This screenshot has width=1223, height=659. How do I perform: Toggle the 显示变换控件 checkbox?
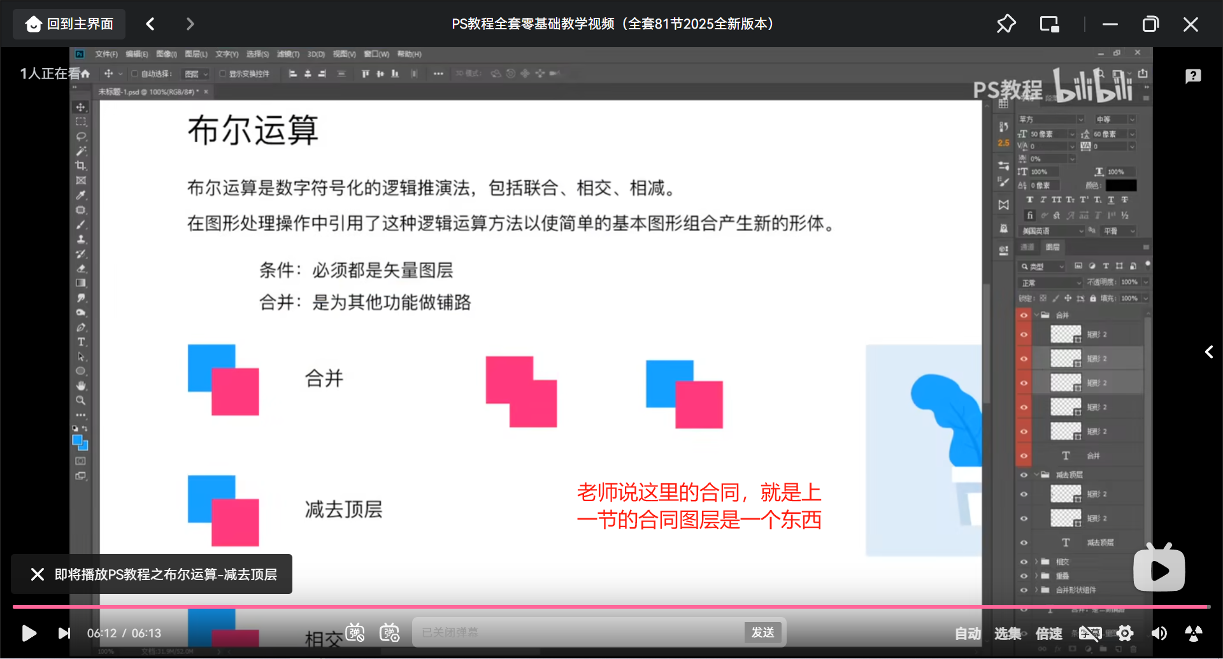pos(222,74)
